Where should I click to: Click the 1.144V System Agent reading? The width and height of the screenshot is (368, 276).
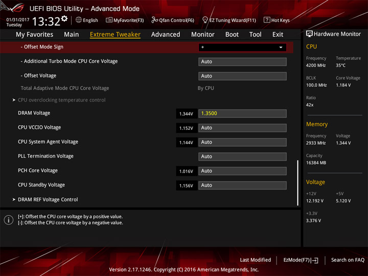[x=187, y=143]
